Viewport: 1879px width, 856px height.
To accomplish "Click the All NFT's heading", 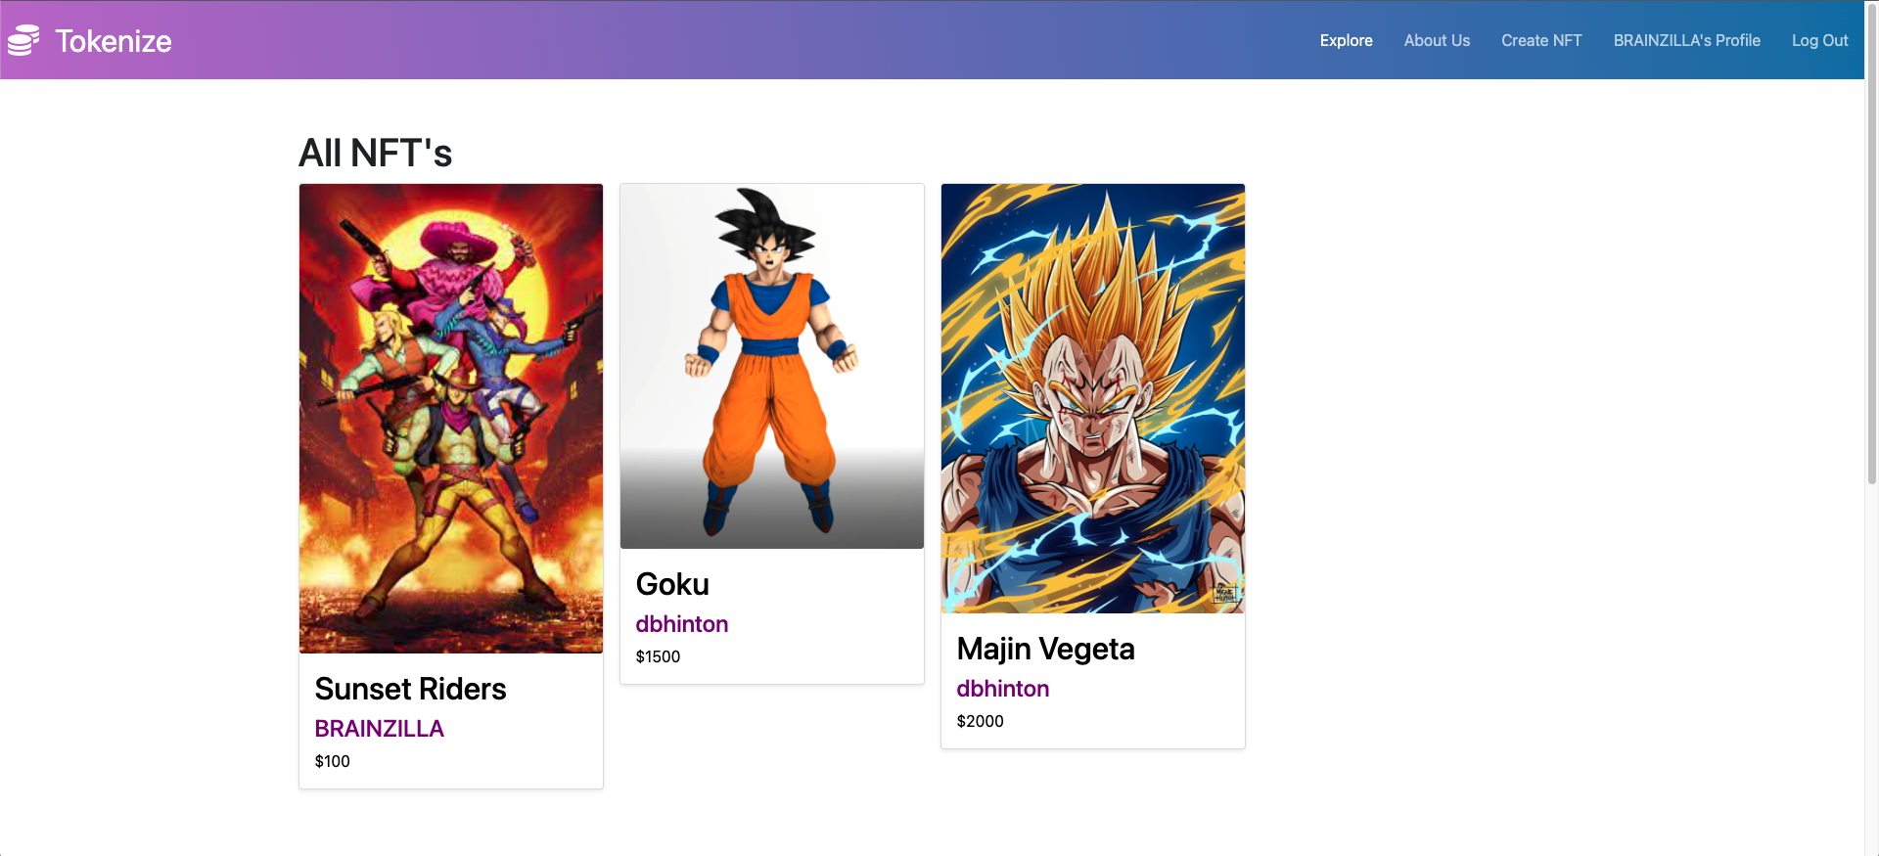I will 375,153.
